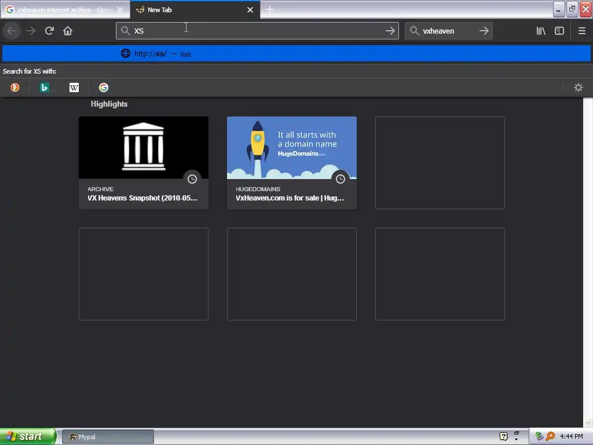
Task: Go back with the back arrow button
Action: 12,31
